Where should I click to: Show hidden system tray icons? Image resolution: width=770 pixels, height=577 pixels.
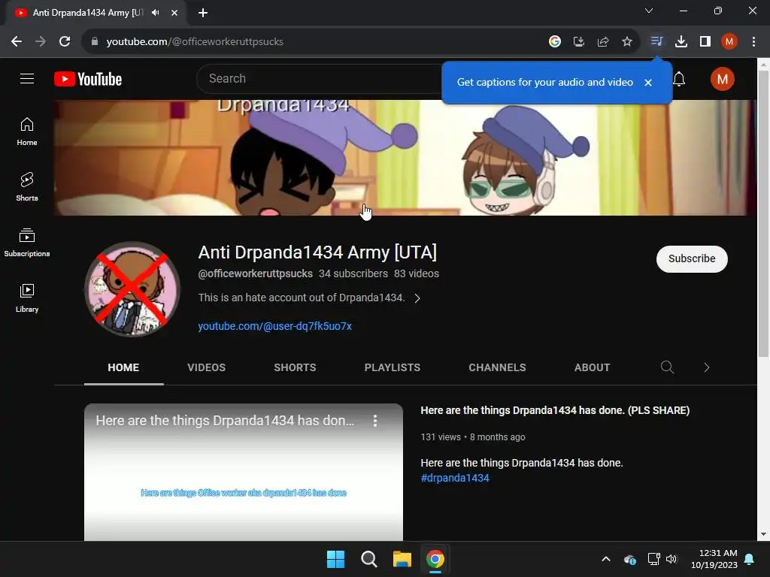coord(606,559)
